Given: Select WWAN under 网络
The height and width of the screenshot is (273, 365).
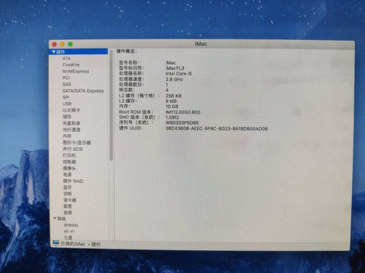Looking at the screenshot, I should click(x=71, y=225).
